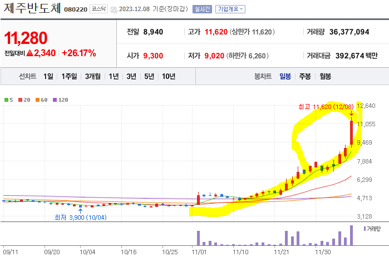Click the 전일 value 8,940
Viewport: 389px width, 267px height.
tap(153, 32)
